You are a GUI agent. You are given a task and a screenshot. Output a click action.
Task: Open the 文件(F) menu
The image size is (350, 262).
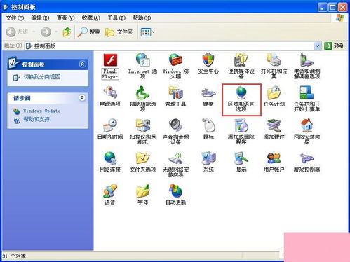[15, 18]
